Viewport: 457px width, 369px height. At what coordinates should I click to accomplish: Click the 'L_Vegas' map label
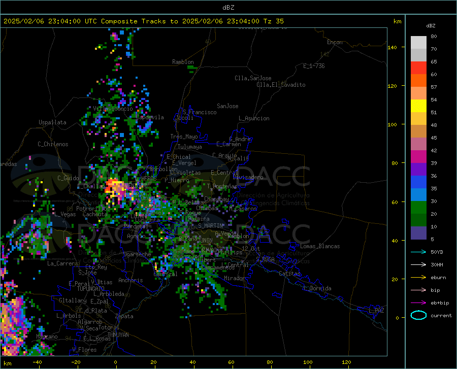pos(65,214)
